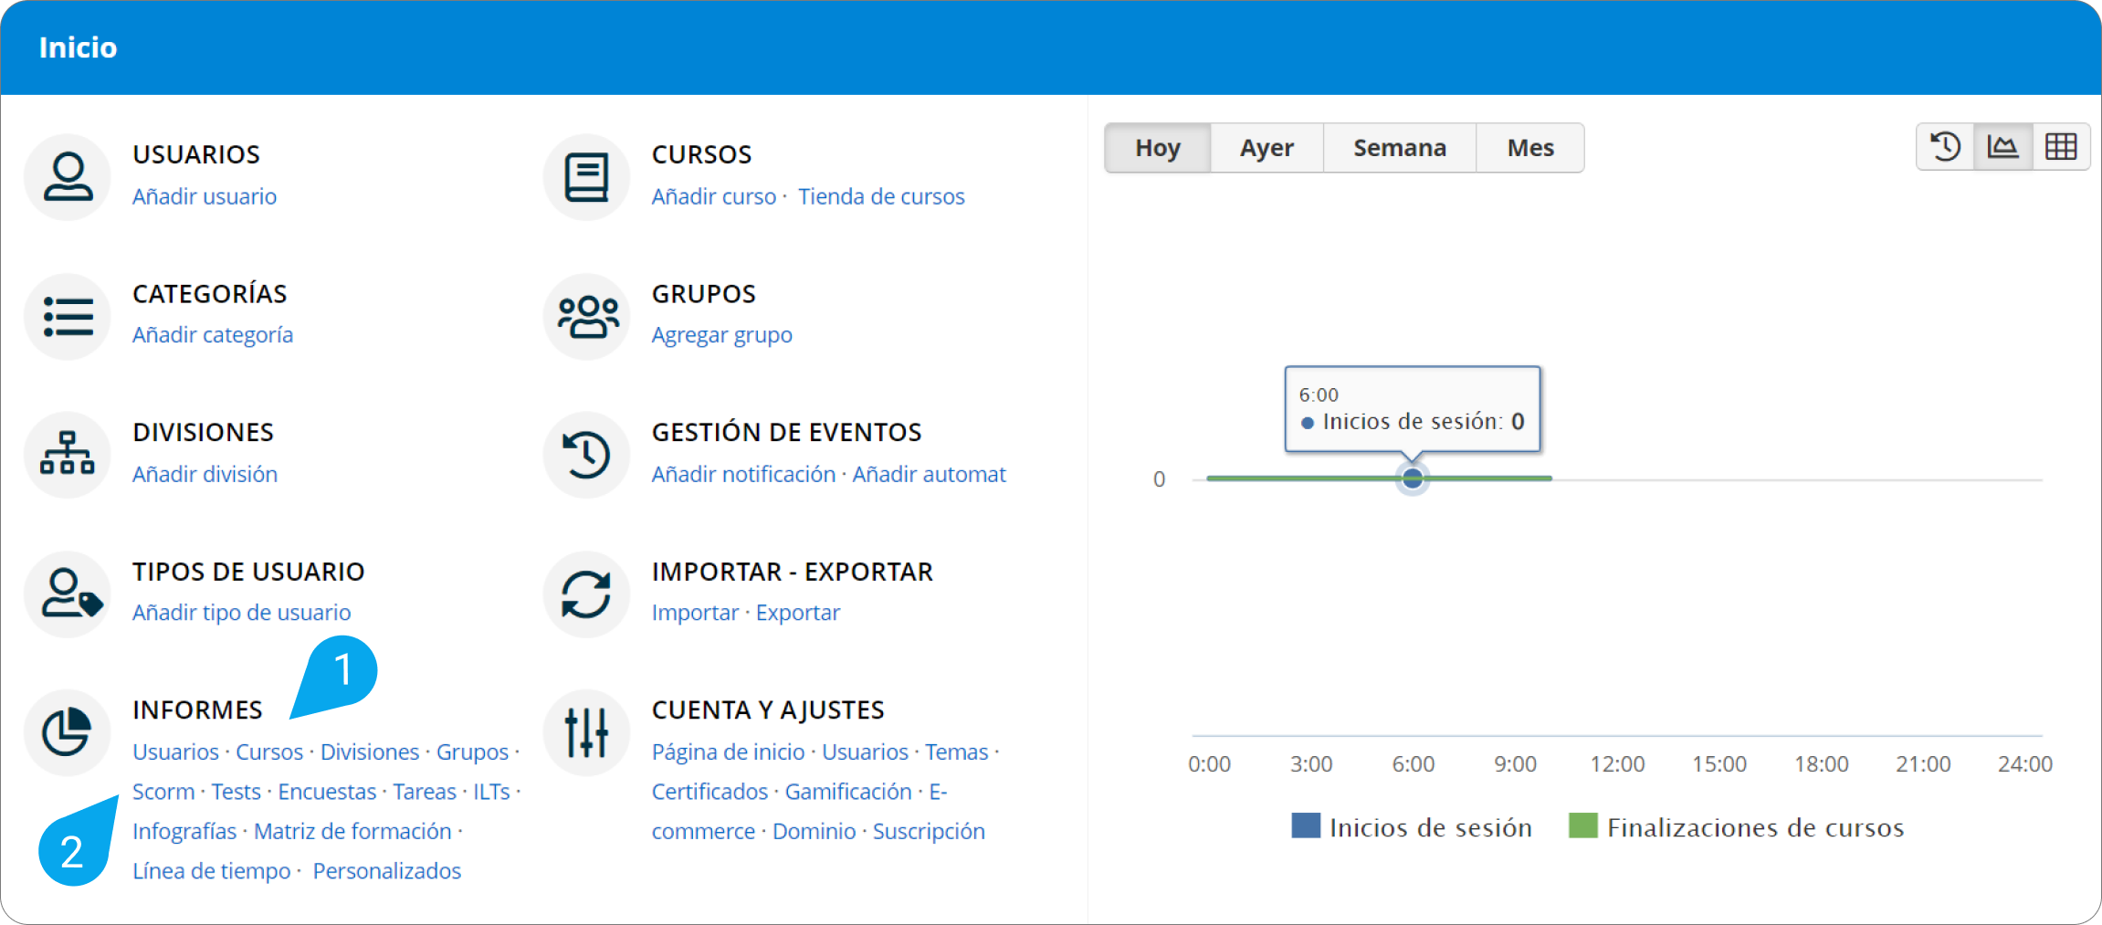
Task: Toggle Finalizaciones de cursos legend swatch
Action: tap(1583, 825)
